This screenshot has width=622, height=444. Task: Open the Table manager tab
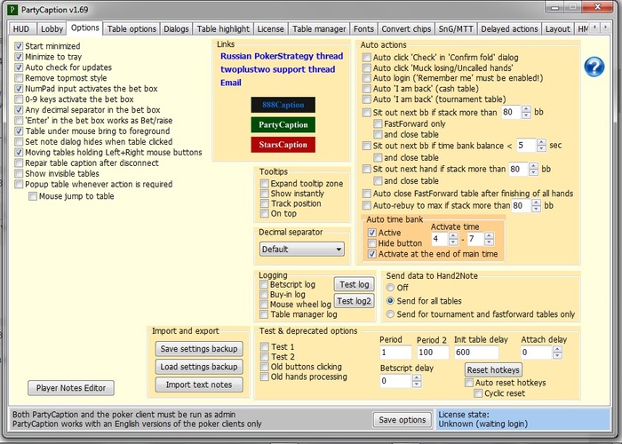pos(319,29)
